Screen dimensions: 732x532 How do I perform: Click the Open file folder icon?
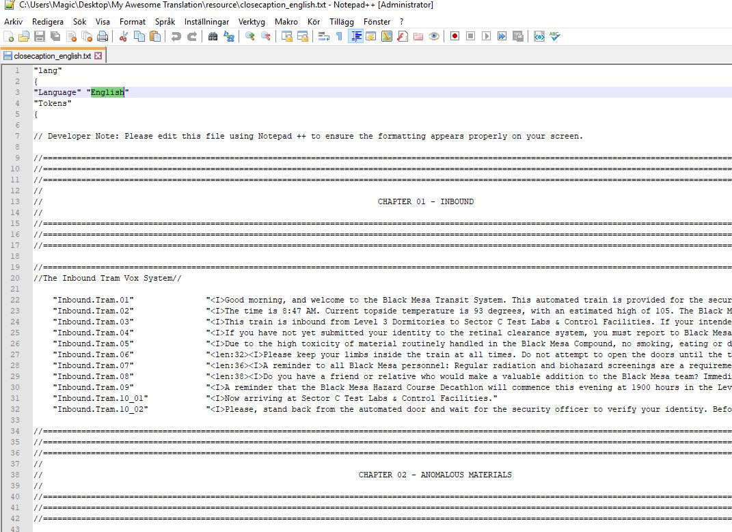click(24, 36)
